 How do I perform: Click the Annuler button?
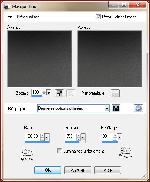pyautogui.click(x=78, y=170)
